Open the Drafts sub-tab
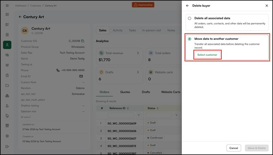 click(x=146, y=92)
